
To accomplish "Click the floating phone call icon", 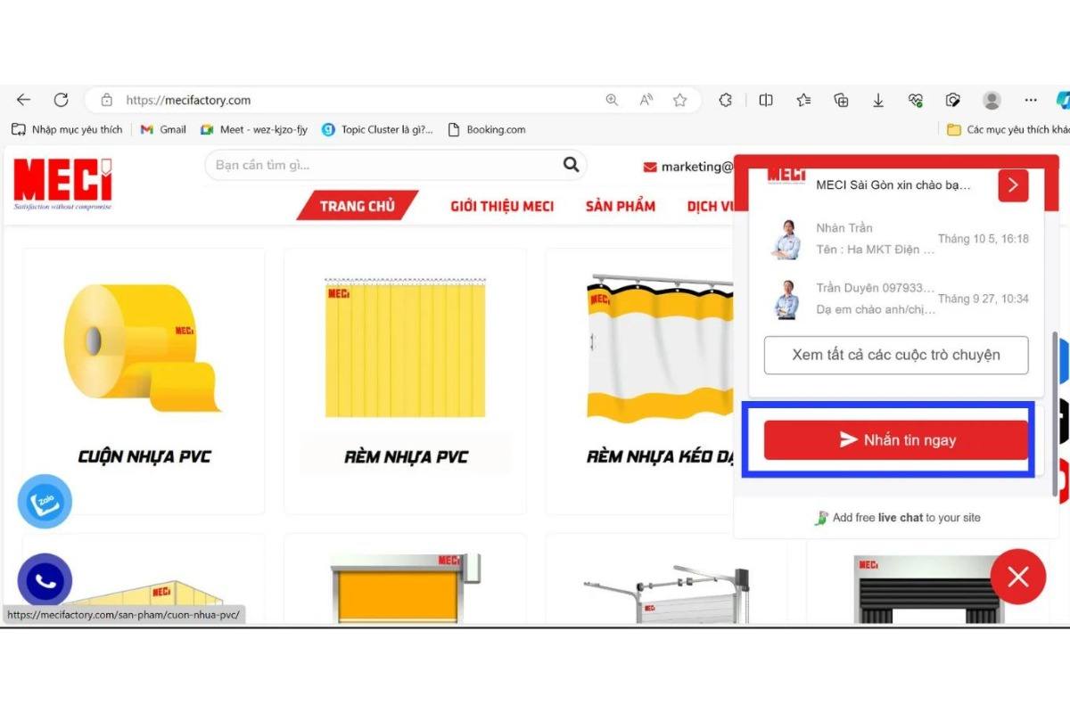I will click(x=45, y=581).
